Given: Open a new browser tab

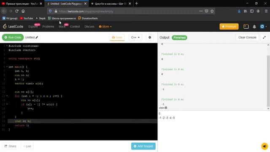Looking at the screenshot, I should tap(137, 3).
